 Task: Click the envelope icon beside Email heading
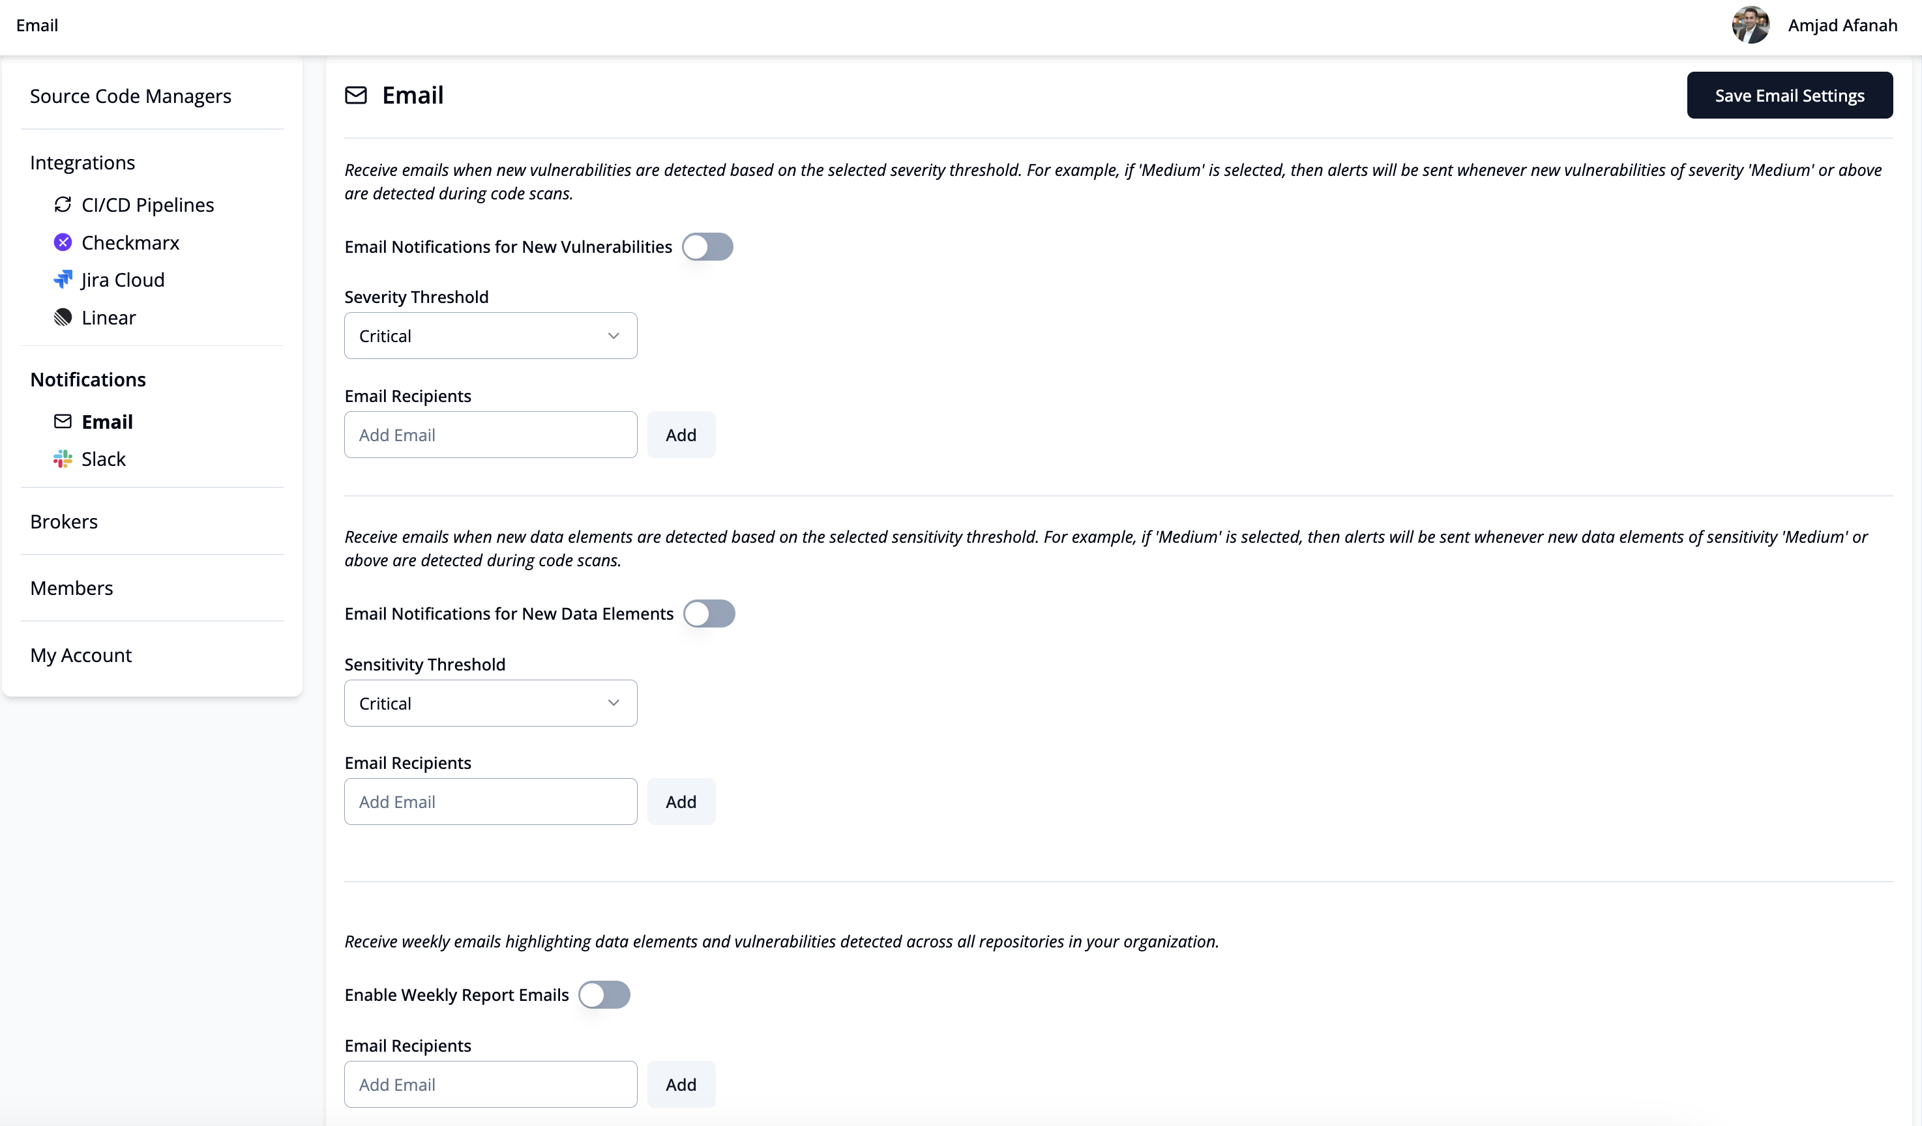click(355, 95)
